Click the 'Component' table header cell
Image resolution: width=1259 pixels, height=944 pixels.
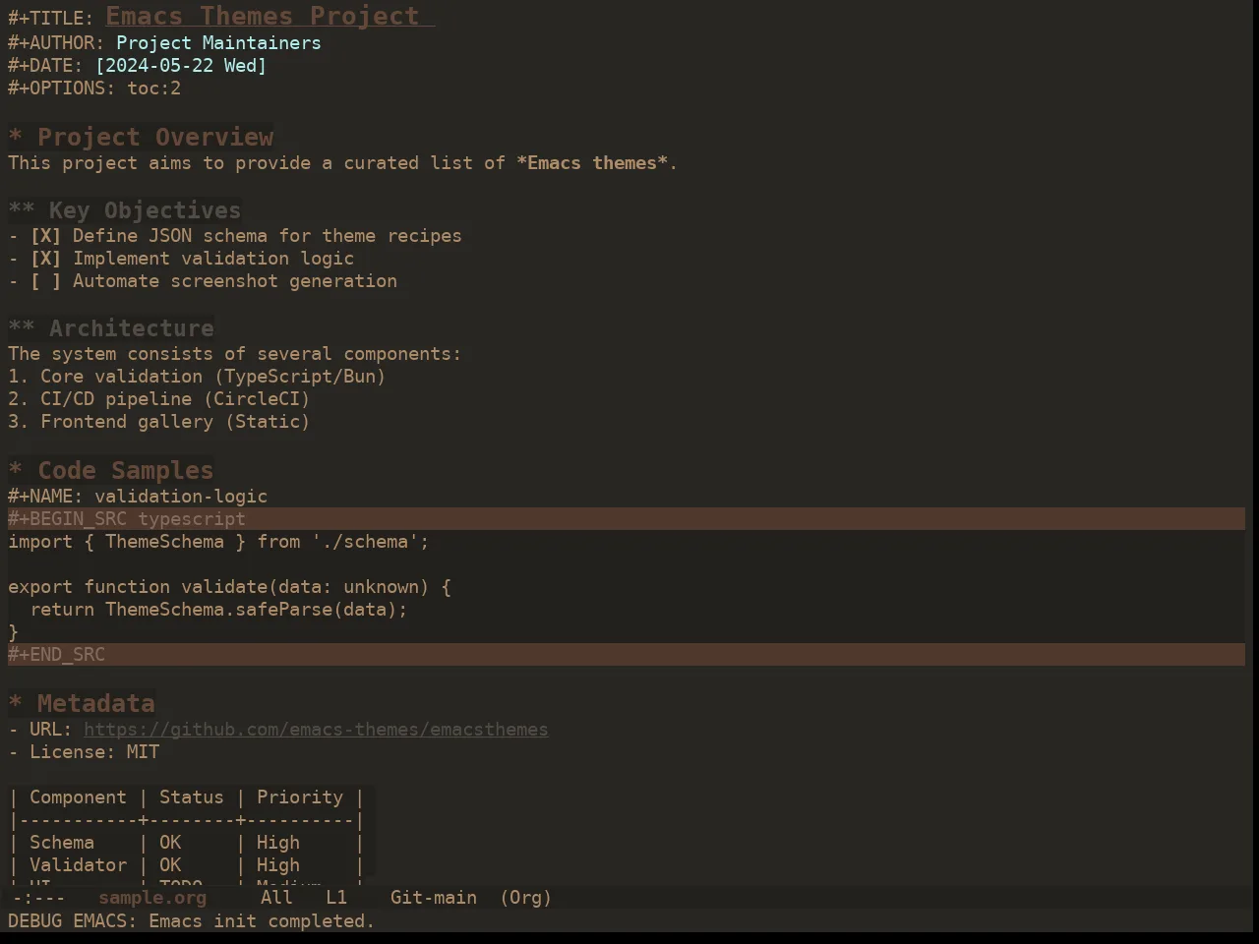(78, 797)
